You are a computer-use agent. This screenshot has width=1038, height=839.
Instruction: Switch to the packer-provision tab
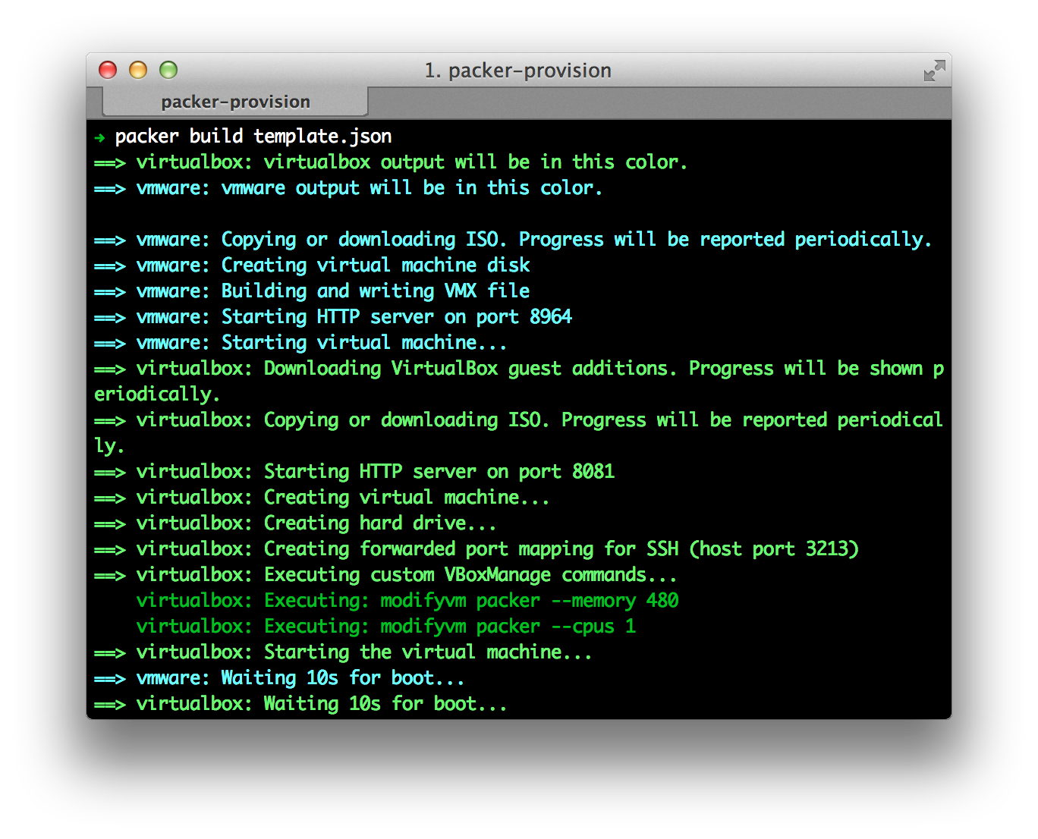point(235,101)
